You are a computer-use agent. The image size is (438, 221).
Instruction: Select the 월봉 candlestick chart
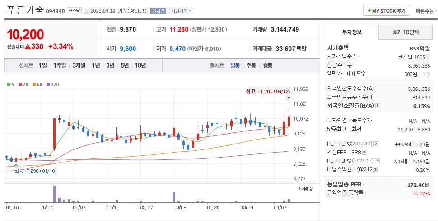pyautogui.click(x=267, y=65)
